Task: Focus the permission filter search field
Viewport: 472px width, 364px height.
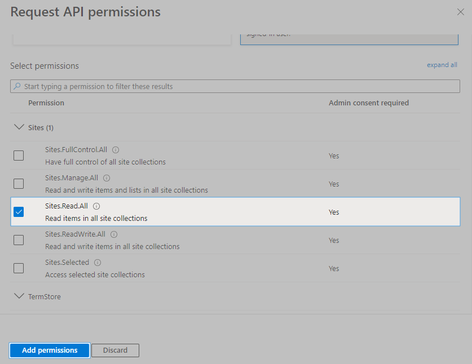Action: [237, 86]
